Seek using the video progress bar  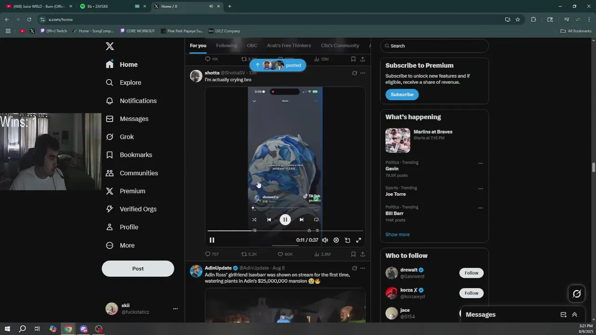285,231
